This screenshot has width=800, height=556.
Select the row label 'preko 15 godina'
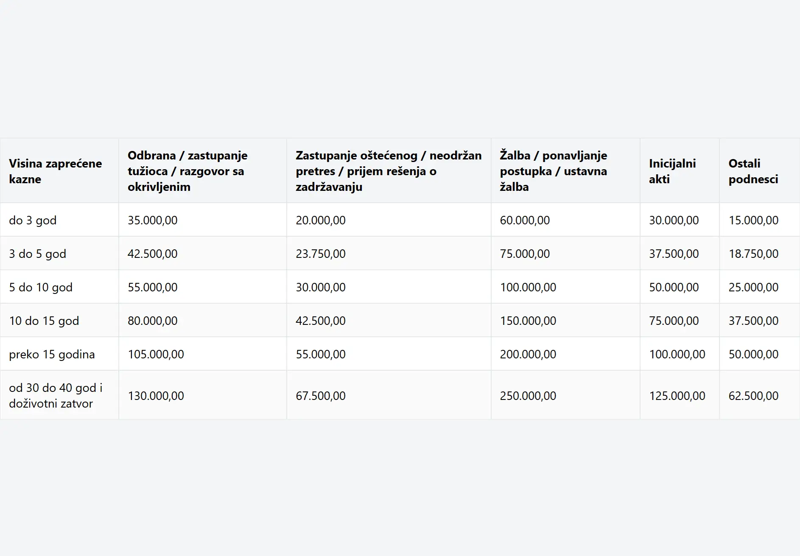click(52, 354)
